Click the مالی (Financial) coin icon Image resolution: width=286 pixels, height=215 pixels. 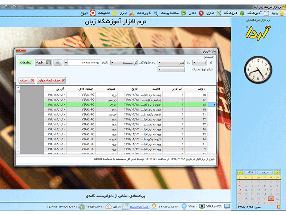(x=202, y=13)
